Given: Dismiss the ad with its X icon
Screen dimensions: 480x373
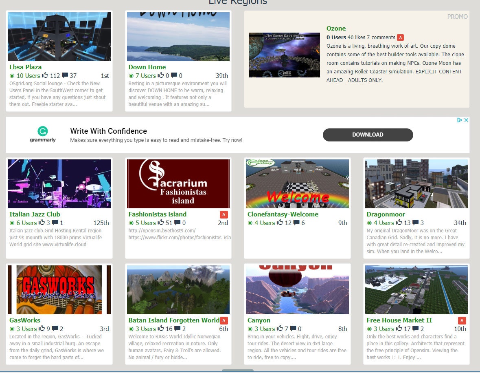Looking at the screenshot, I should (x=467, y=120).
